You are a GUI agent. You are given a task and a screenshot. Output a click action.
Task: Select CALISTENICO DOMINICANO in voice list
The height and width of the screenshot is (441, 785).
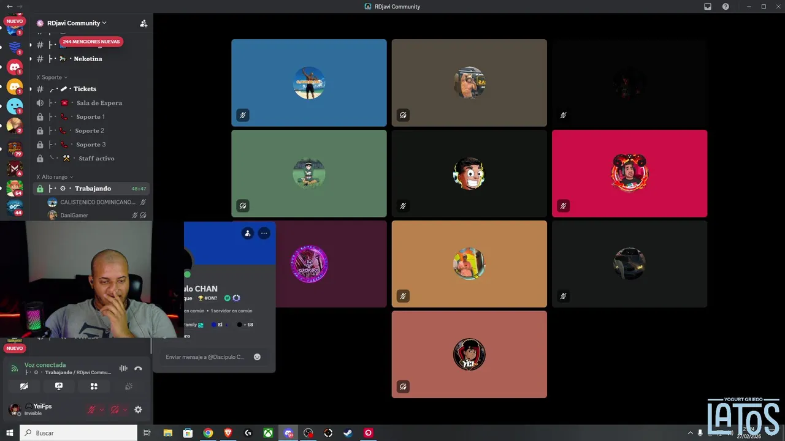coord(98,202)
